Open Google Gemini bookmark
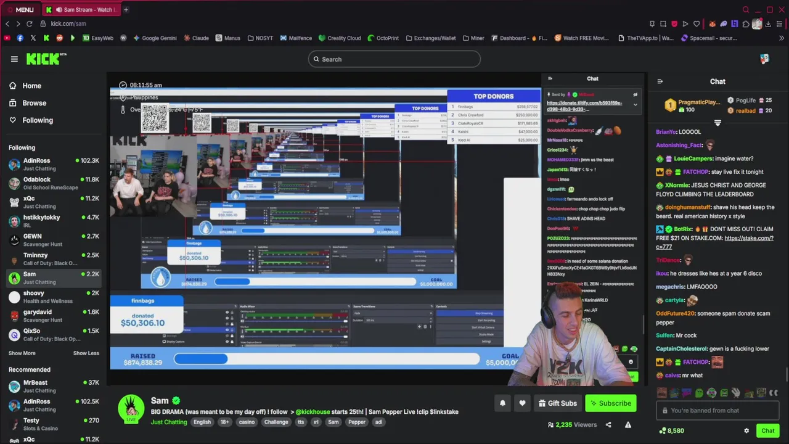789x444 pixels. 155,38
